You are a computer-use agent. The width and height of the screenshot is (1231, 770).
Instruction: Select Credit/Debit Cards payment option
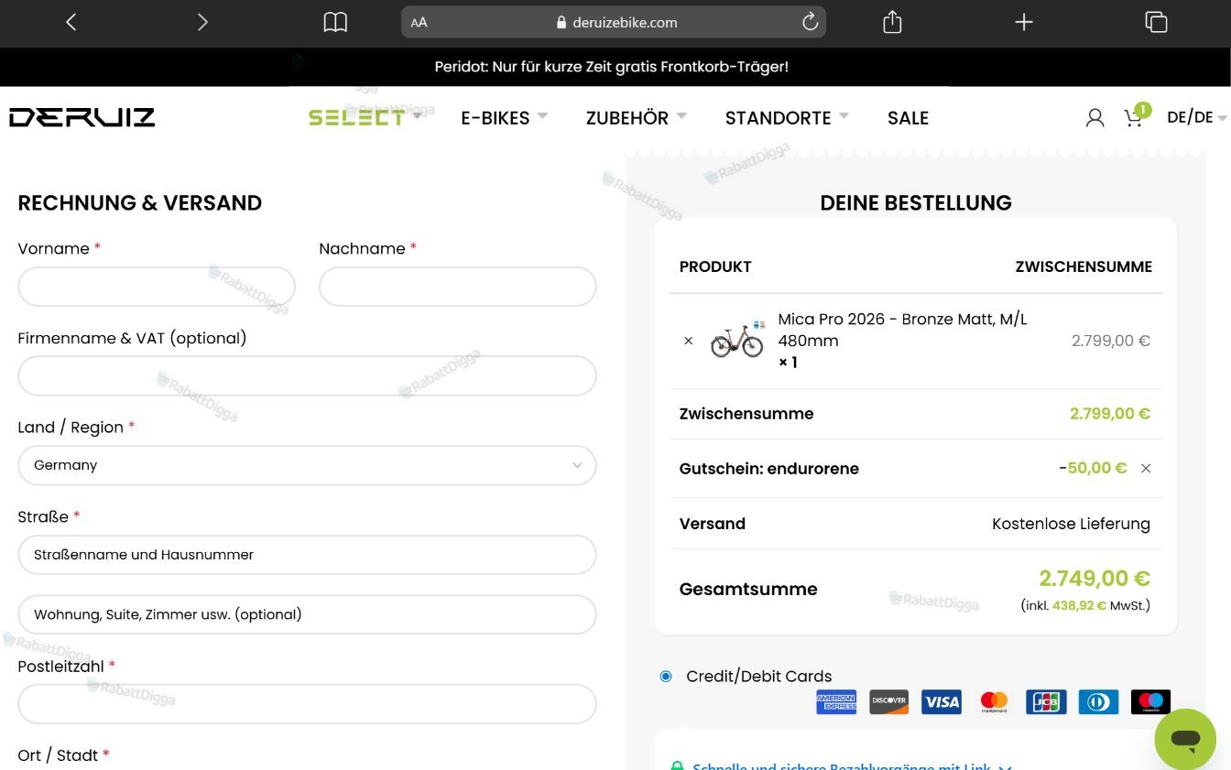666,677
